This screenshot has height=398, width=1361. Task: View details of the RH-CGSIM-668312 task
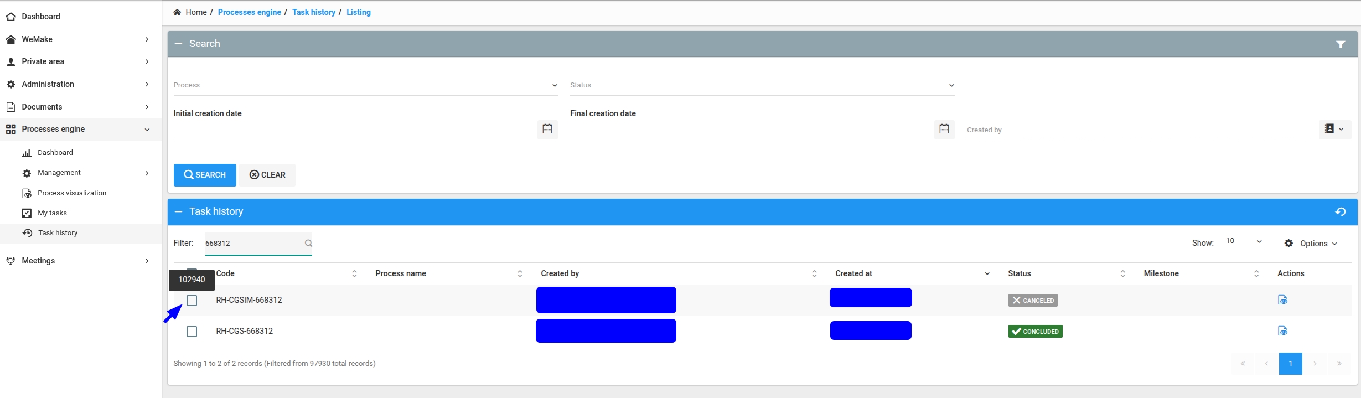[x=1282, y=300]
